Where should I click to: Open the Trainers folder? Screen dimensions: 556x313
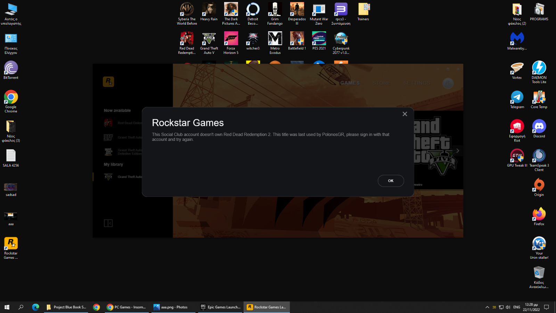coord(363,12)
